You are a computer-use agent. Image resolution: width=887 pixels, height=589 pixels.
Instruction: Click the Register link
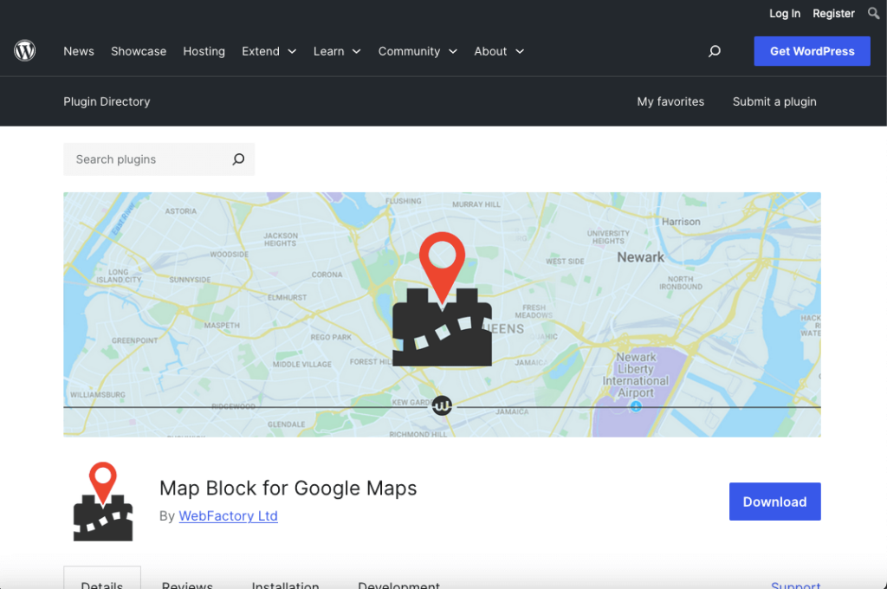pos(833,14)
